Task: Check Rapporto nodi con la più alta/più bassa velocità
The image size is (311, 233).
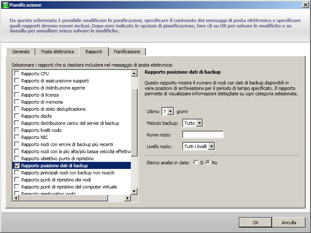Action: (17, 151)
